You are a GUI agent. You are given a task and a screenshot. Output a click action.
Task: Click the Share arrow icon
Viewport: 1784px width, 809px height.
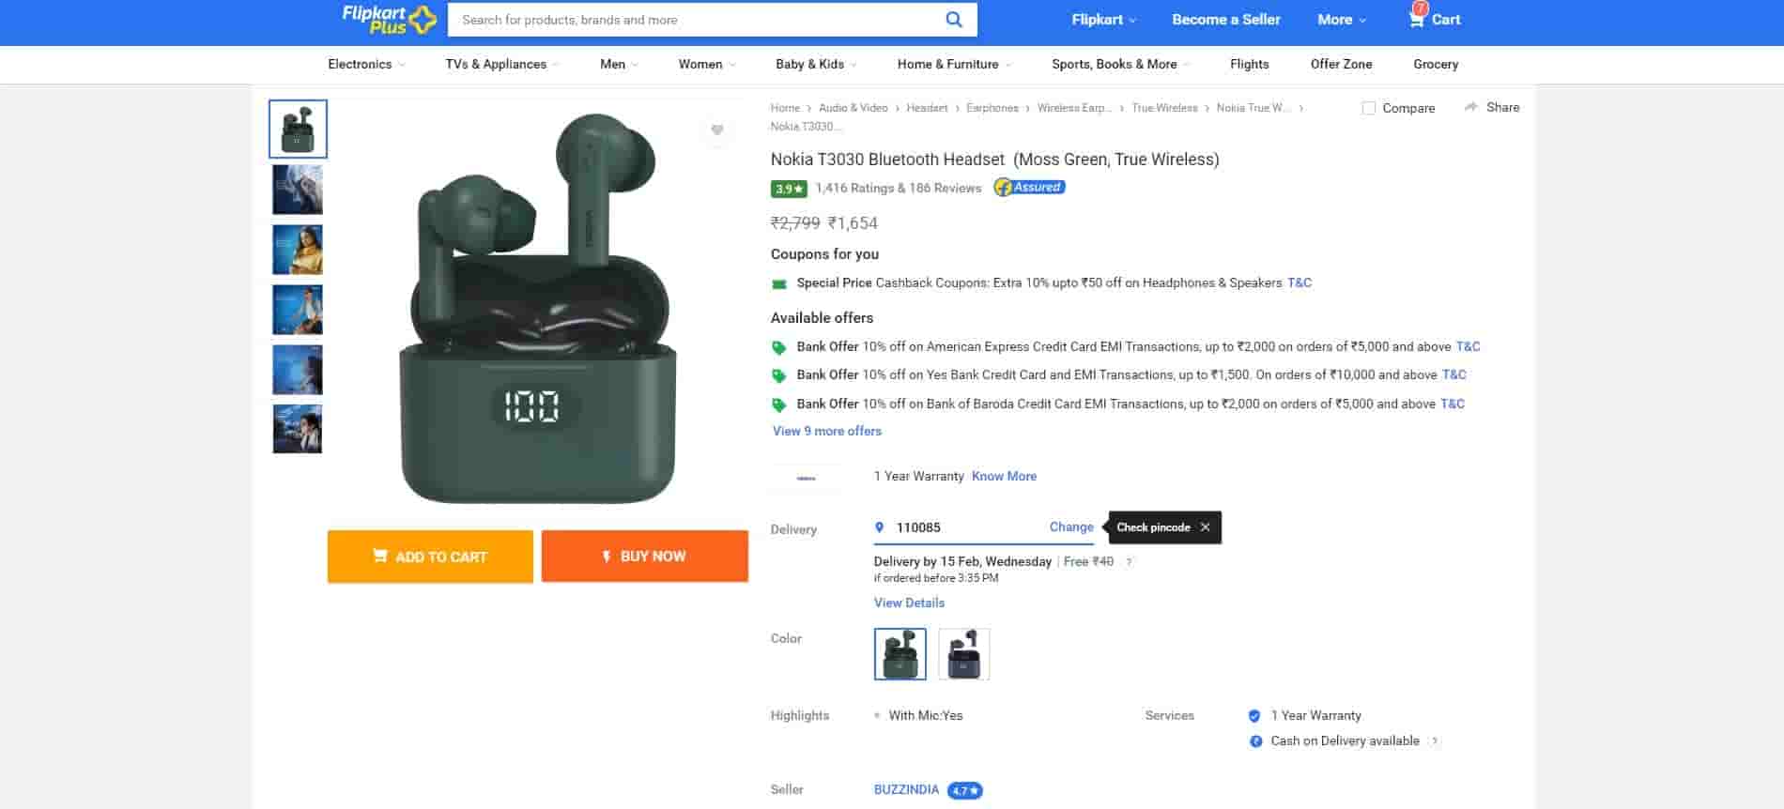[x=1471, y=107]
